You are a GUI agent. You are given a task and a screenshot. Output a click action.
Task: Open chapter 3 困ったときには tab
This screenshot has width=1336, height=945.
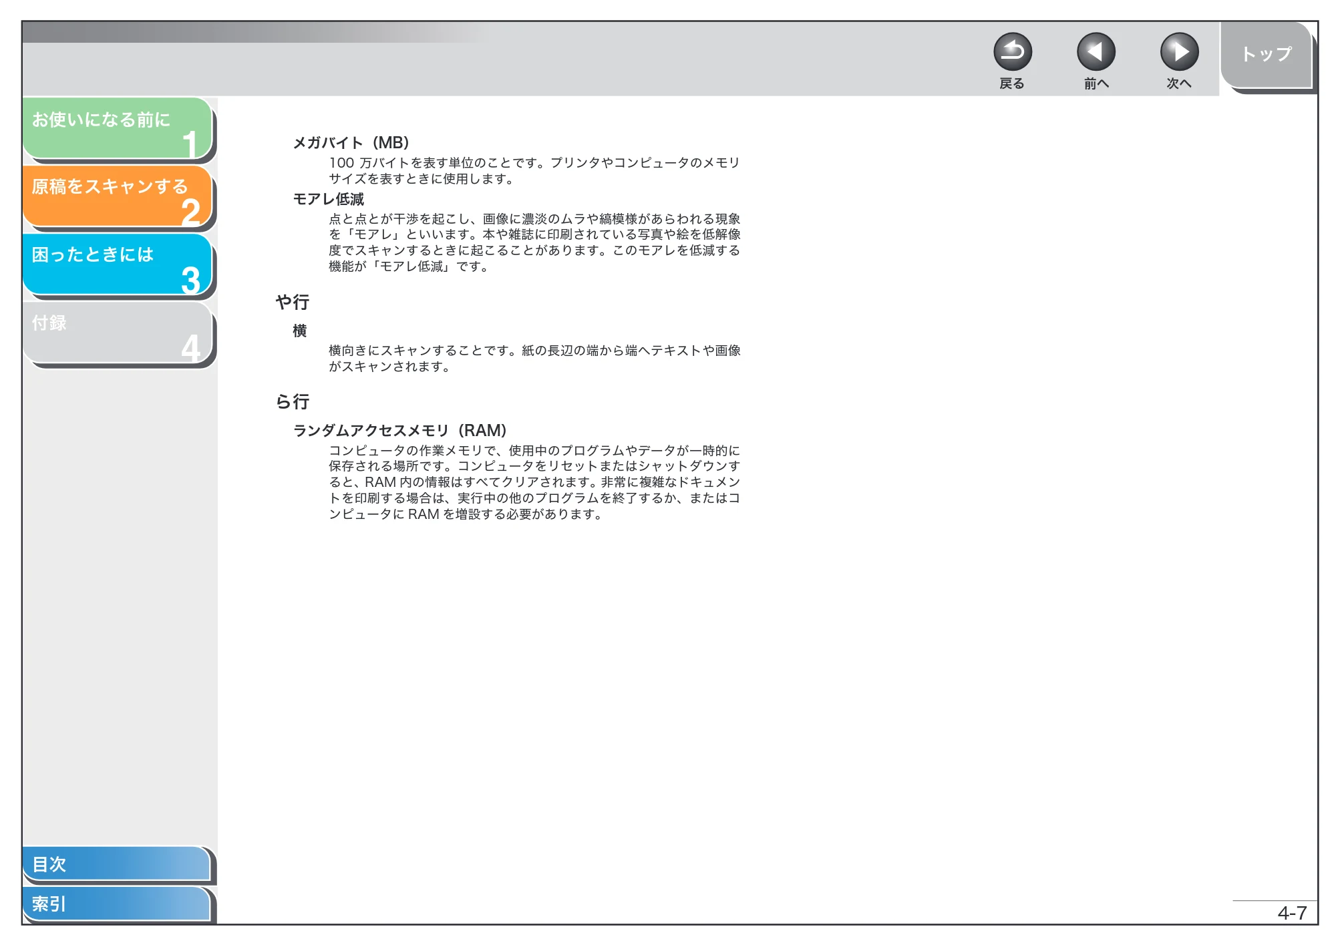pos(118,264)
